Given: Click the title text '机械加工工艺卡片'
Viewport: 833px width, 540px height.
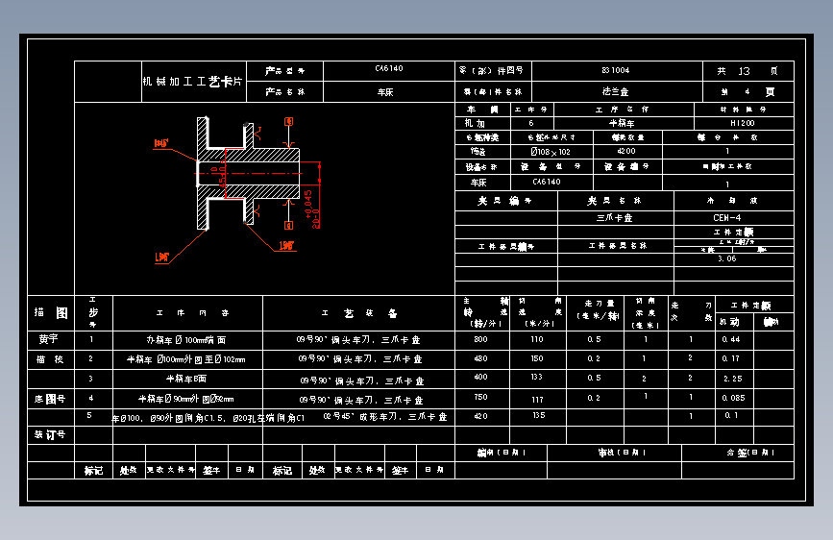Looking at the screenshot, I should 192,82.
